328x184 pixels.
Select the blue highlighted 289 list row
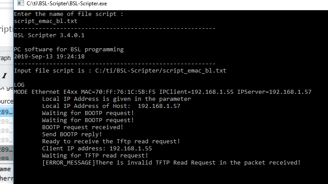click(6, 113)
